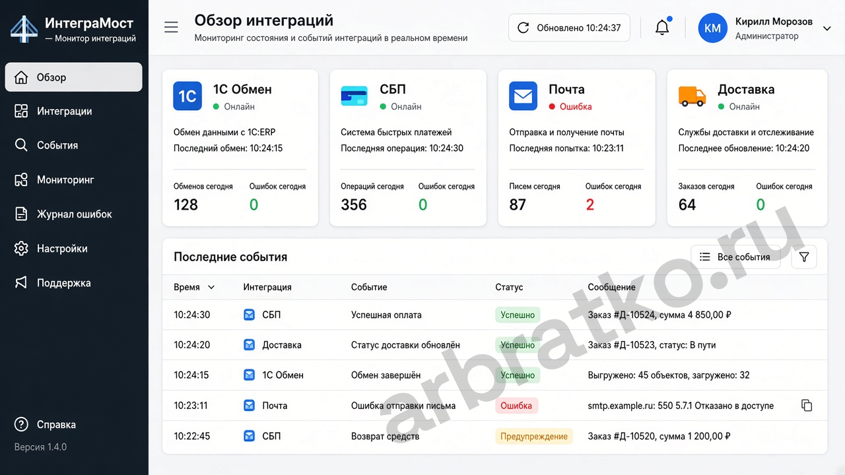This screenshot has height=475, width=845.
Task: Click the Сообщение column header
Action: 612,287
